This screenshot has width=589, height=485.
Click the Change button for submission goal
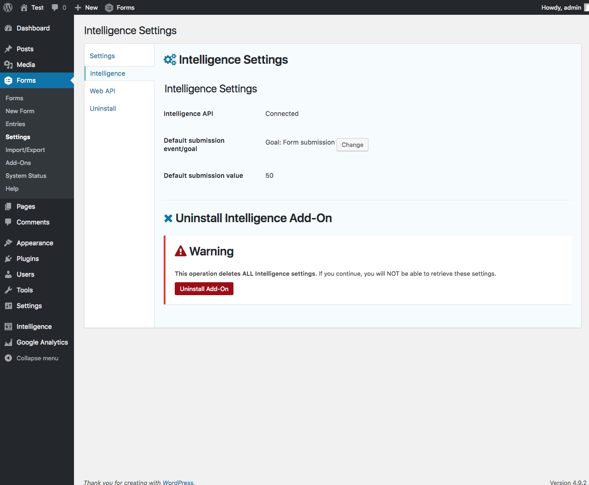point(352,145)
